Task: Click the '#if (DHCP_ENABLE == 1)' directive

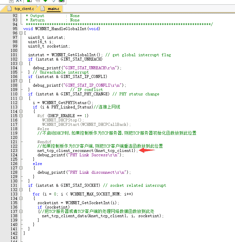Action: pos(63,116)
